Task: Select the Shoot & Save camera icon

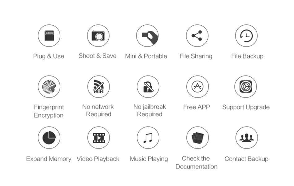Action: click(x=98, y=36)
